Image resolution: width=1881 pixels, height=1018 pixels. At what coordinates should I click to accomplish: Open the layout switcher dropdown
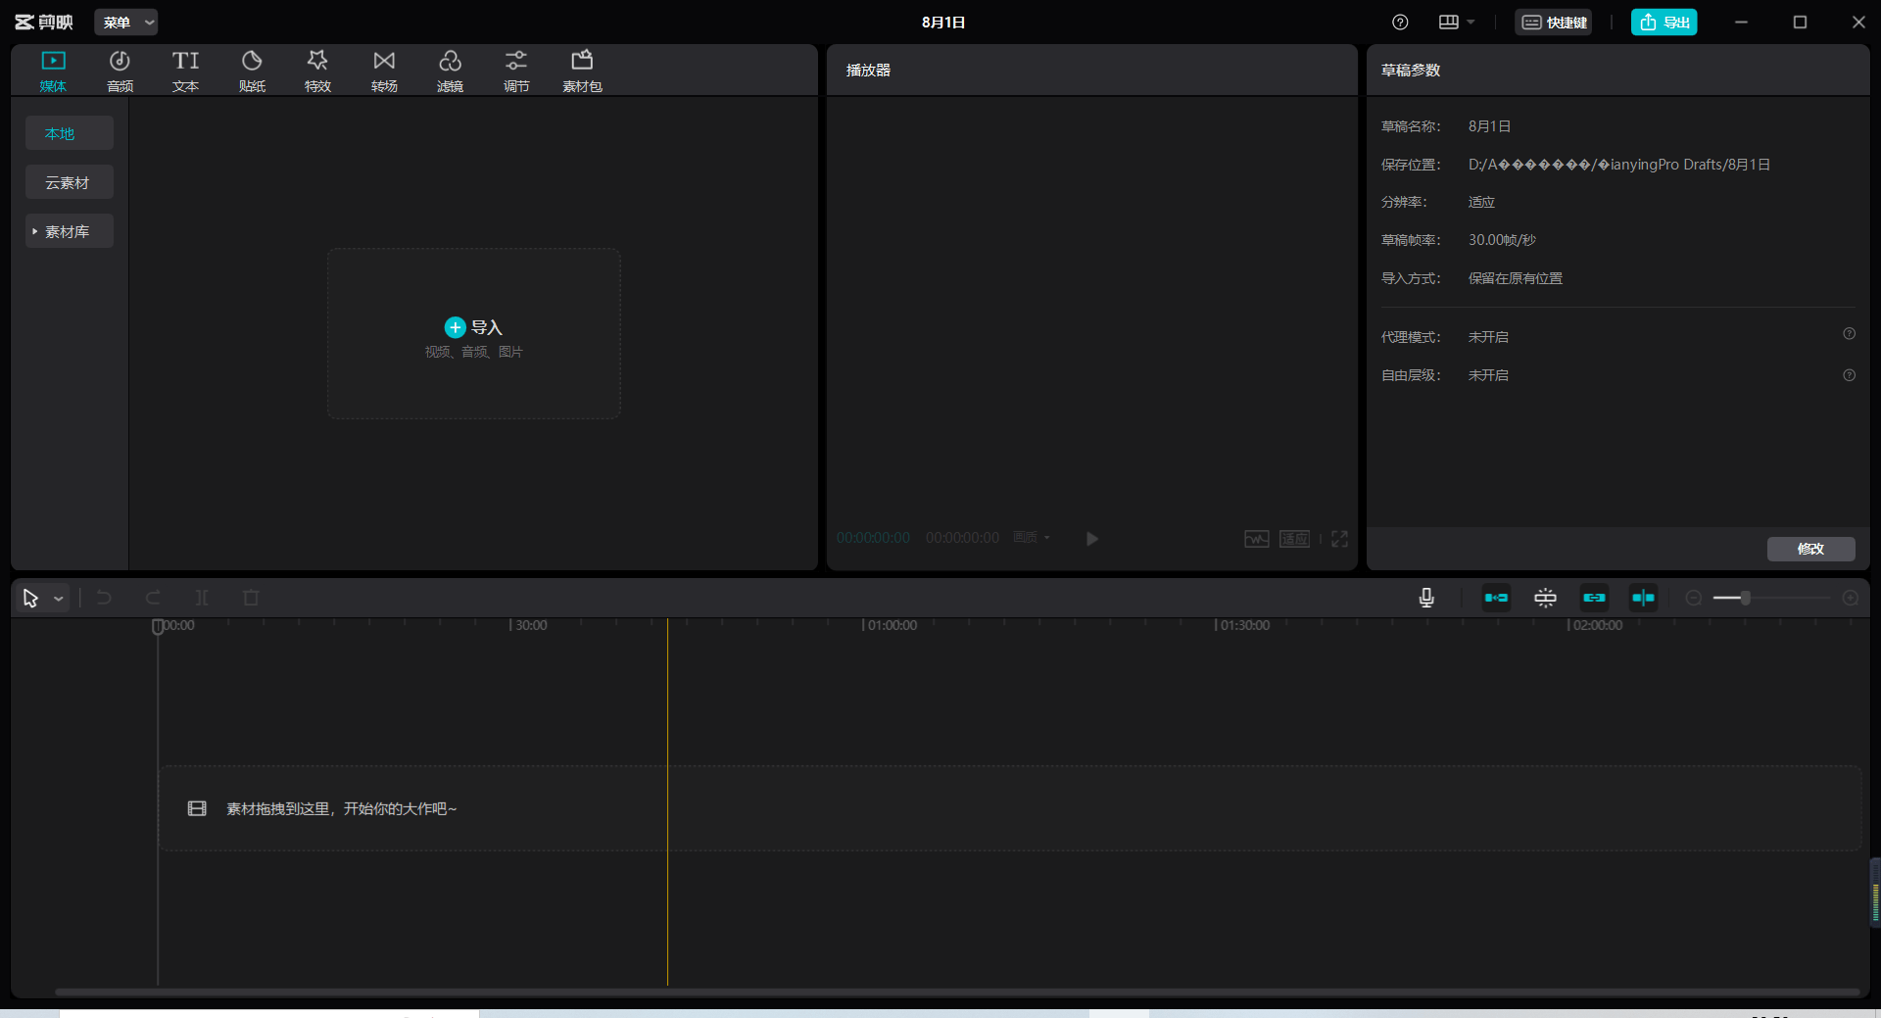tap(1456, 23)
